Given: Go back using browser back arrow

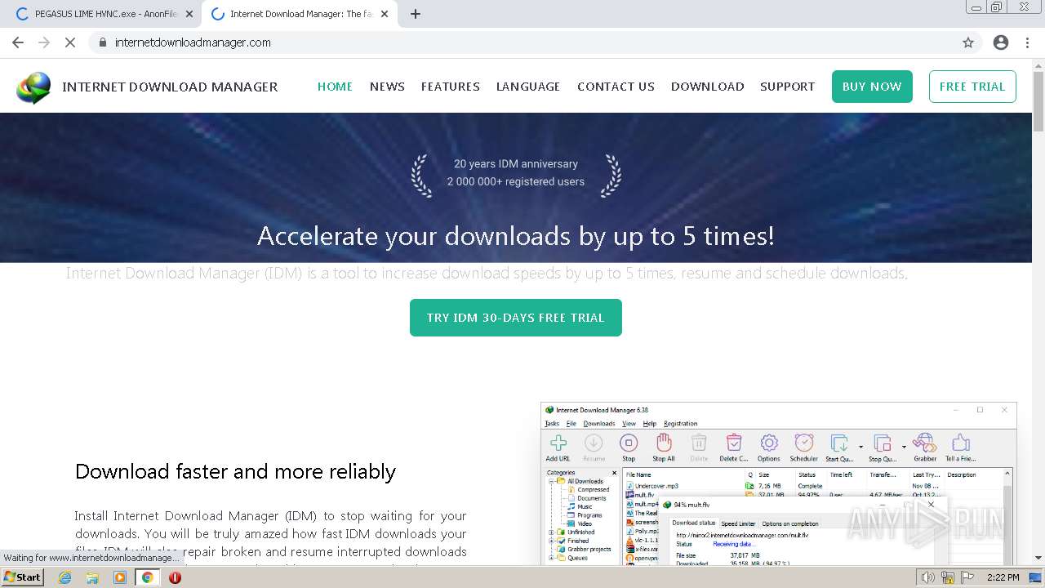Looking at the screenshot, I should click(18, 42).
